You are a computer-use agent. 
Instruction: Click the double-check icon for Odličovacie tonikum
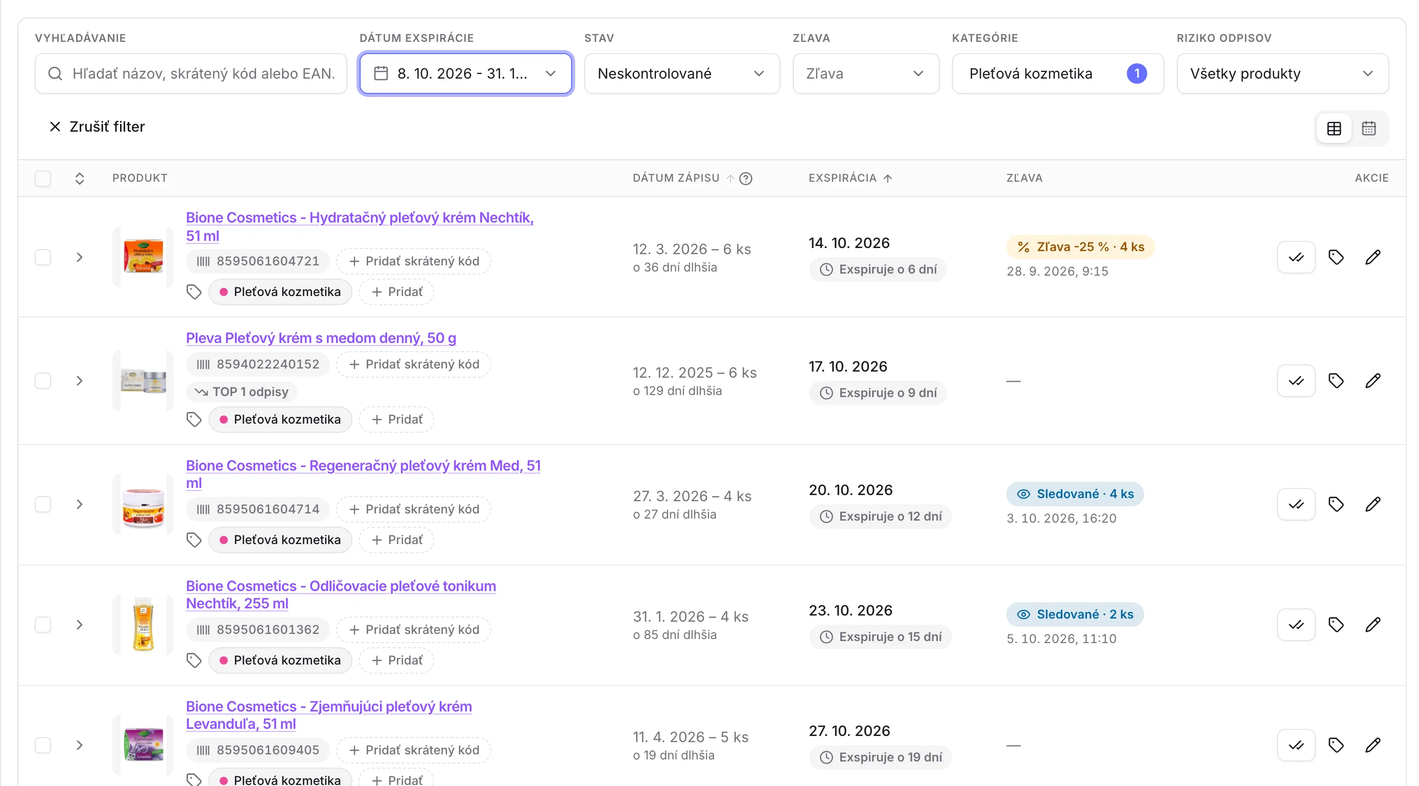pos(1295,625)
